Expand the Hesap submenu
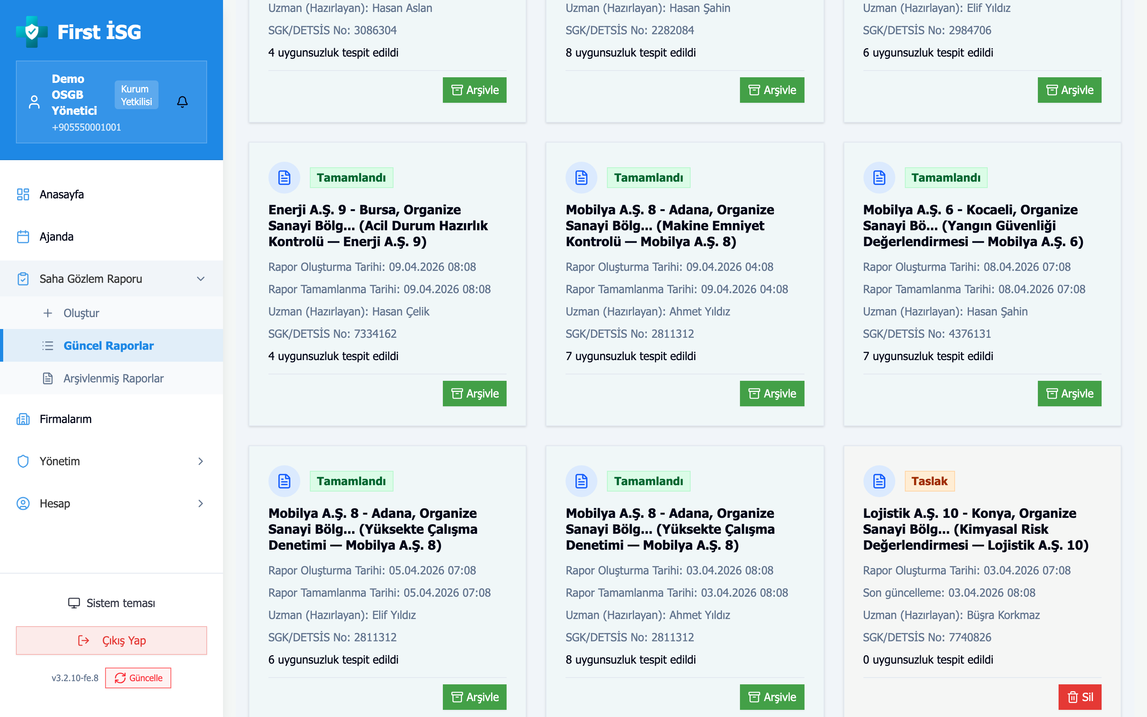 (x=200, y=503)
